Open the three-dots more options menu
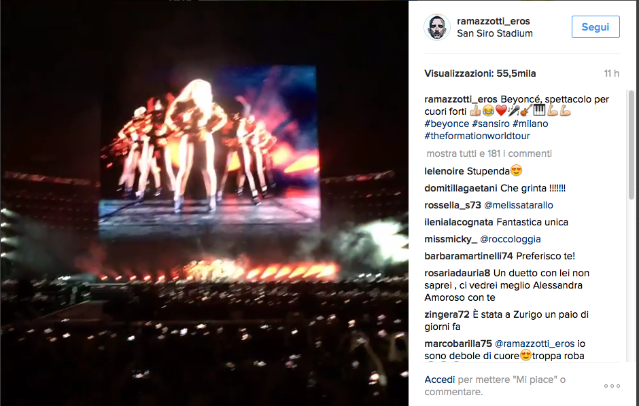 [x=612, y=386]
